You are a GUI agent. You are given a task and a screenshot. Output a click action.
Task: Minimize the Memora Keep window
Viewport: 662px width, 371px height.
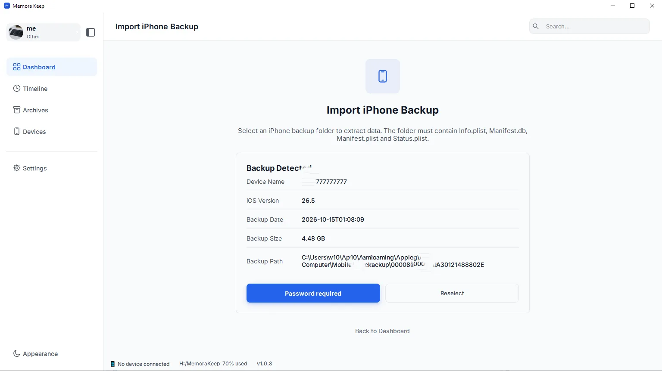[613, 6]
